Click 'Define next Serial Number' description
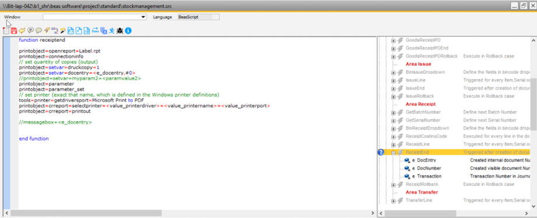The image size is (537, 218). (x=490, y=120)
